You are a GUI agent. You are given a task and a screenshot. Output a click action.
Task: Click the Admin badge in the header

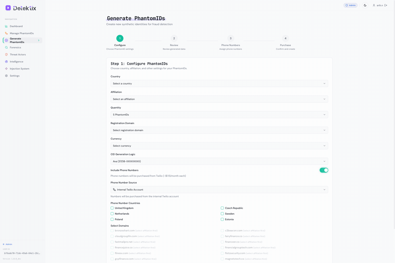pyautogui.click(x=351, y=5)
